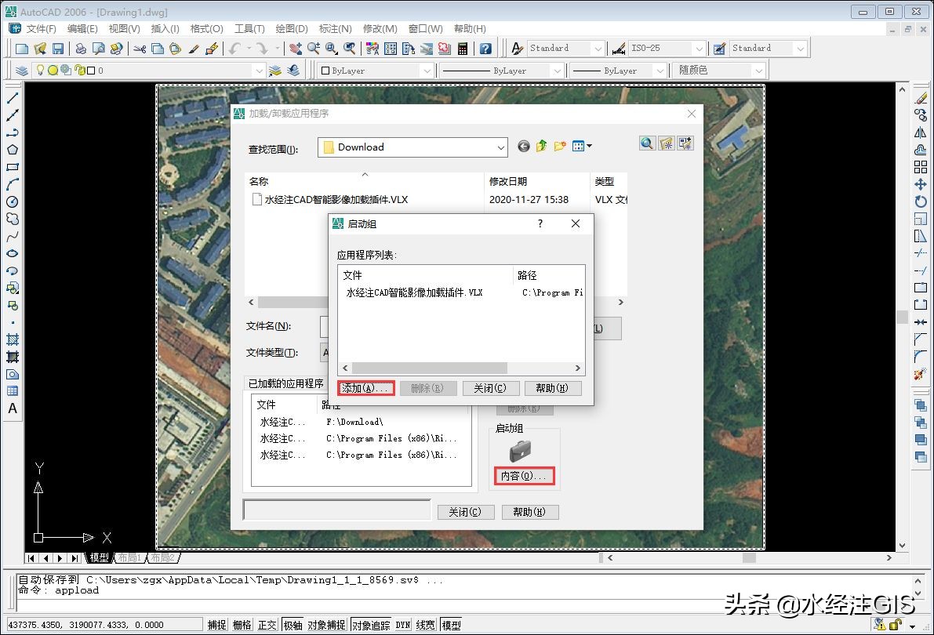Viewport: 934px width, 635px height.
Task: Select the Mirror tool in Modify toolbar
Action: click(921, 132)
